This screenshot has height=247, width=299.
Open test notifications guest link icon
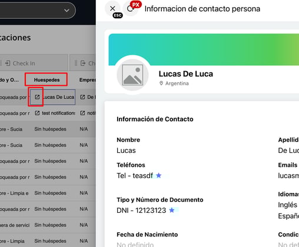37,113
